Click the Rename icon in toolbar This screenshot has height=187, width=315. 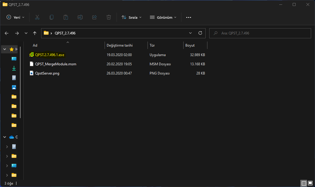pos(80,18)
